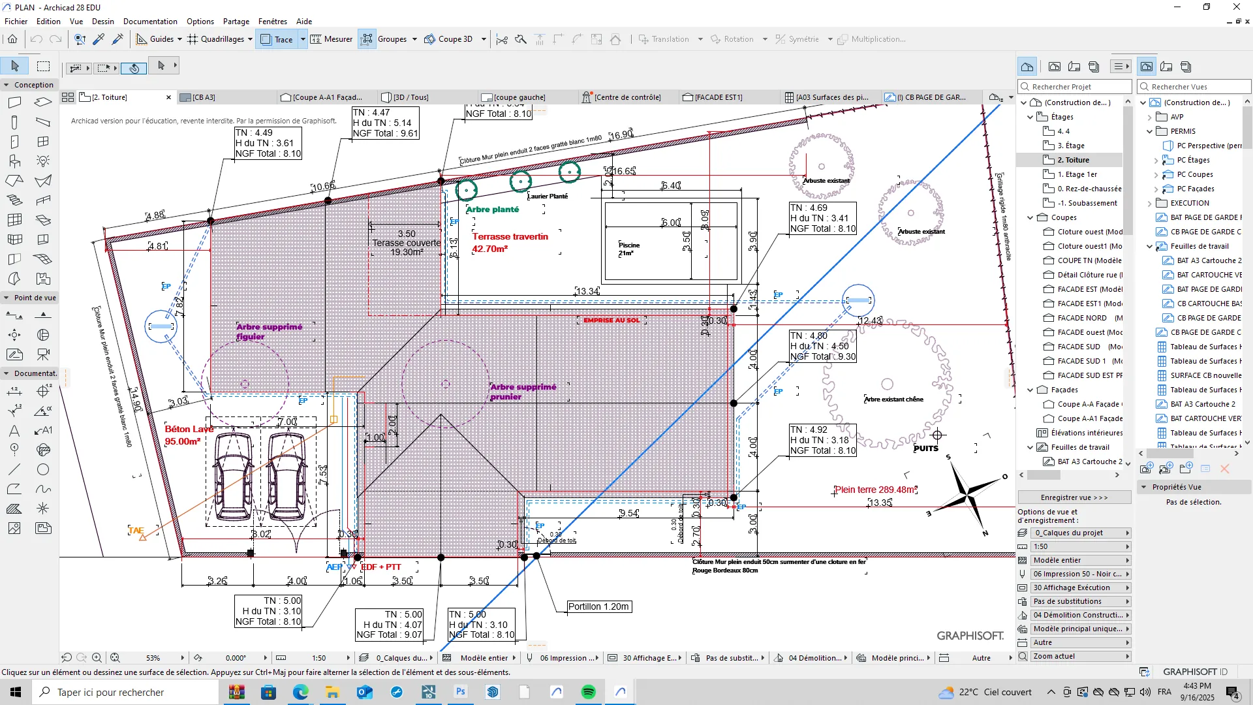Toggle Quadrillages grid snap button
Screen dimensions: 1253x705
click(216, 39)
